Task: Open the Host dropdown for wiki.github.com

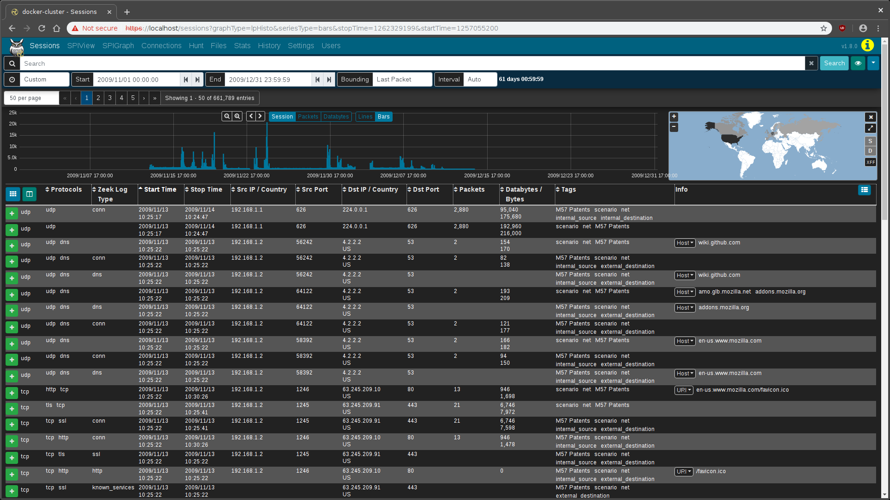Action: coord(685,243)
